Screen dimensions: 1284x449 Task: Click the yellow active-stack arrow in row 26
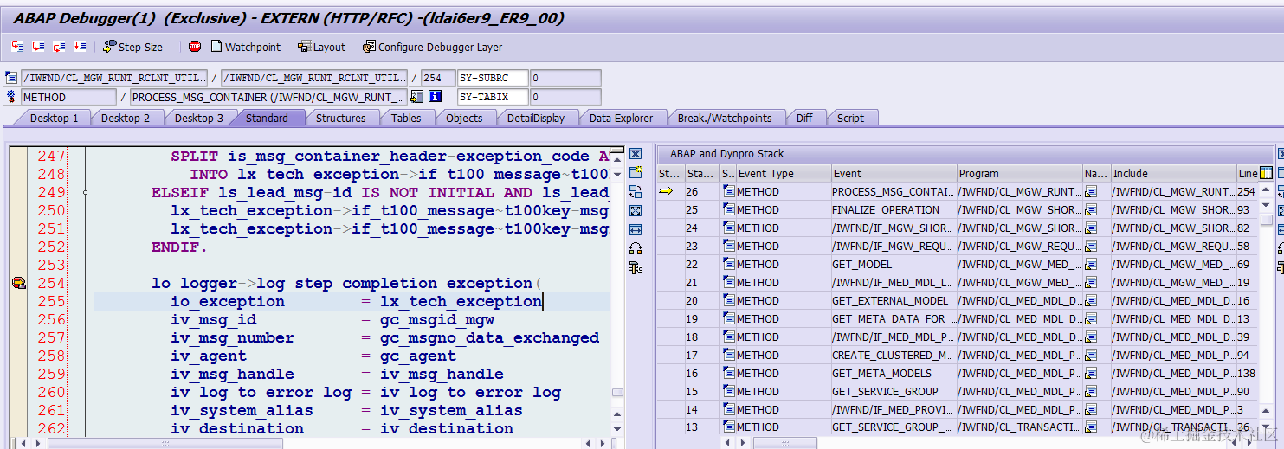(x=666, y=192)
